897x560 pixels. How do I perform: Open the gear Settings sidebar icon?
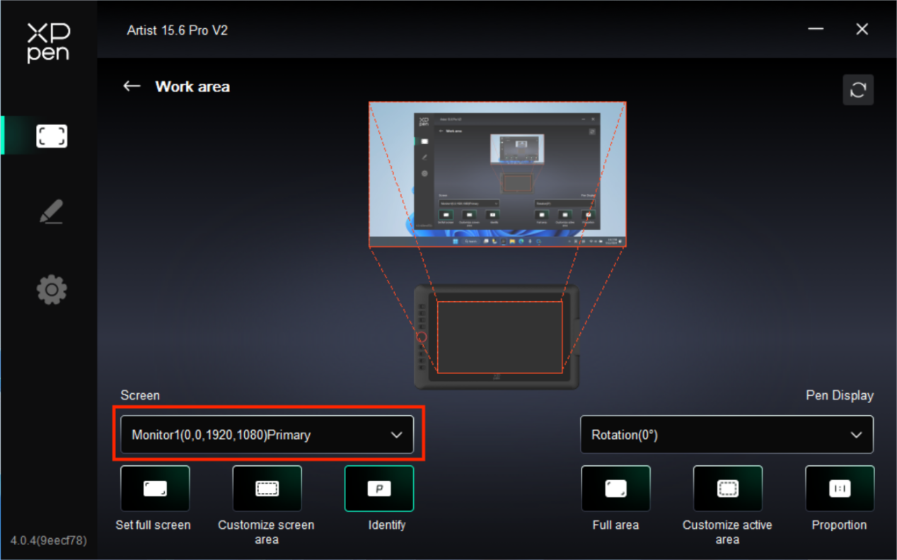point(52,290)
